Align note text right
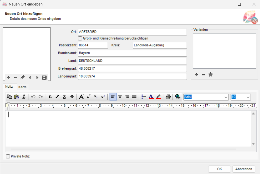Image resolution: width=260 pixels, height=174 pixels. 127,97
